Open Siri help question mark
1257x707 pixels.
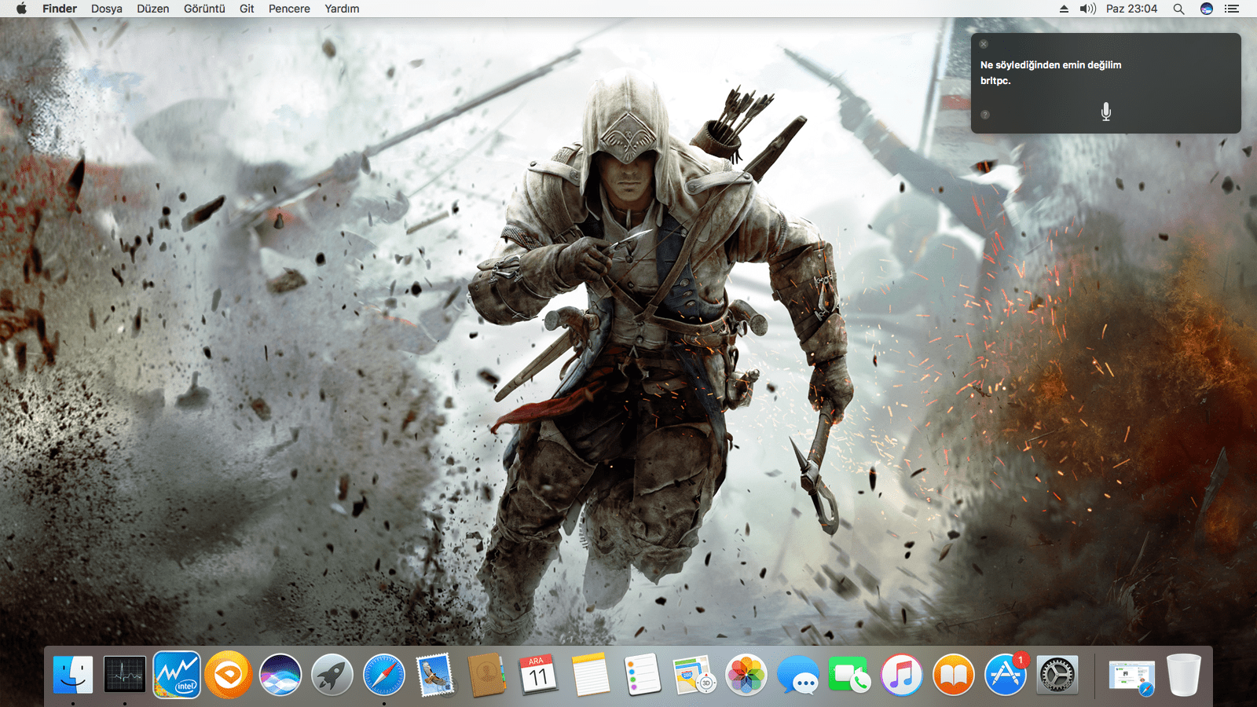[x=984, y=115]
